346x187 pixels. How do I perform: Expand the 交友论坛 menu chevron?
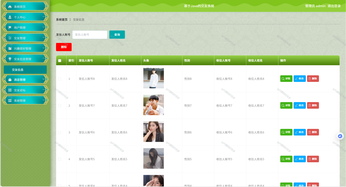coord(44,90)
